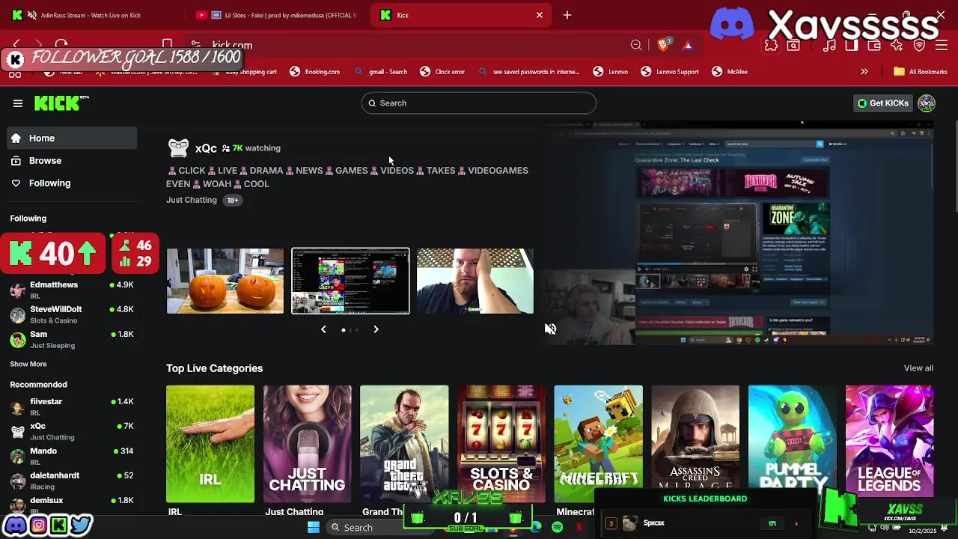This screenshot has height=539, width=958.
Task: Click the zoom magnifier in address bar
Action: pos(636,45)
